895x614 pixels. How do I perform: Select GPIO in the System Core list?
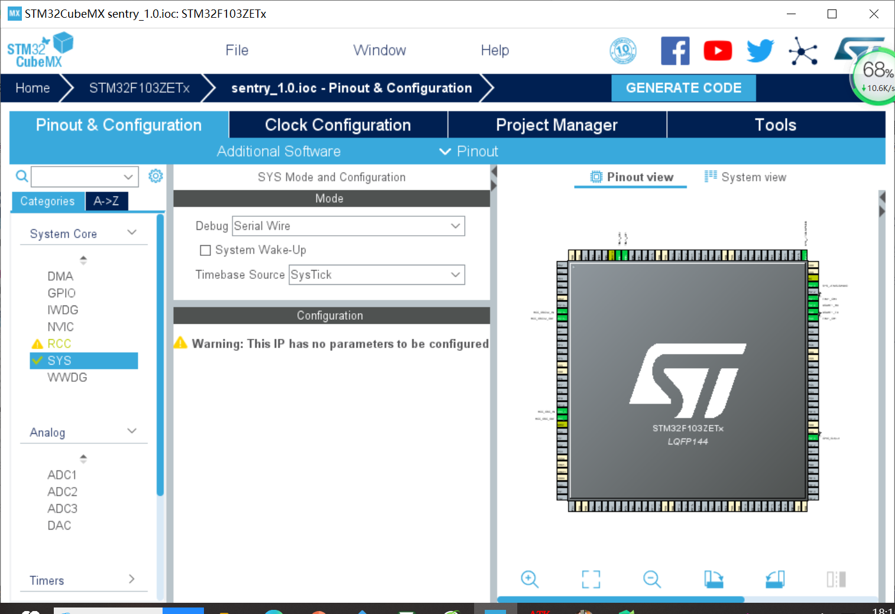(x=61, y=293)
